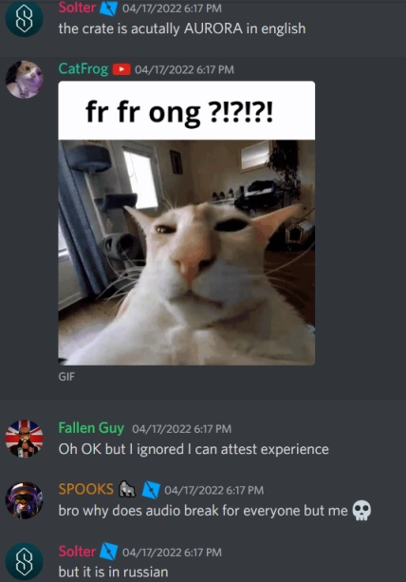Click the blue badge next to the top Solter name

point(109,9)
